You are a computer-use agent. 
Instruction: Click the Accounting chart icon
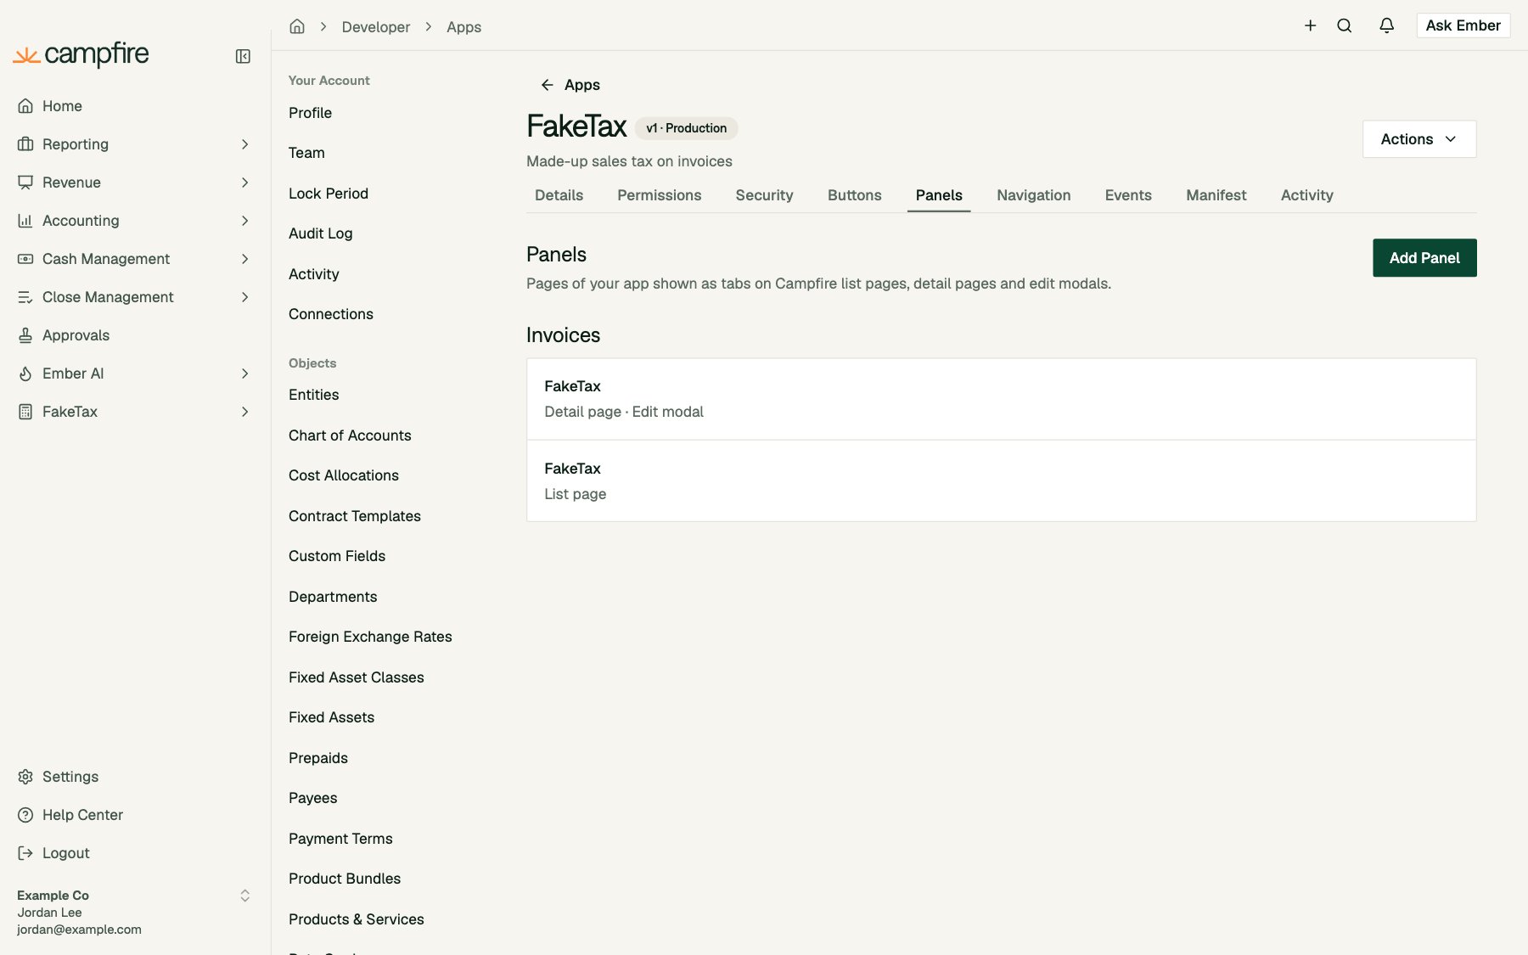(25, 221)
